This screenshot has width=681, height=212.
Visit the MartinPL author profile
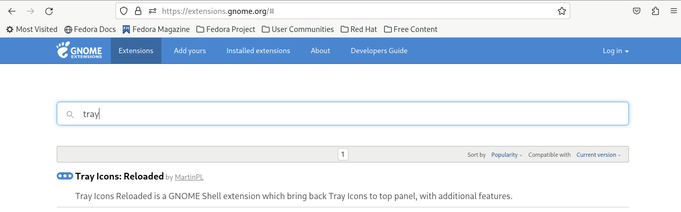click(x=189, y=177)
